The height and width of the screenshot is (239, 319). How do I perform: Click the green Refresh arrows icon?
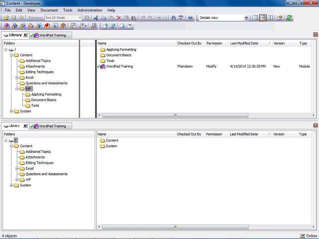(289, 18)
